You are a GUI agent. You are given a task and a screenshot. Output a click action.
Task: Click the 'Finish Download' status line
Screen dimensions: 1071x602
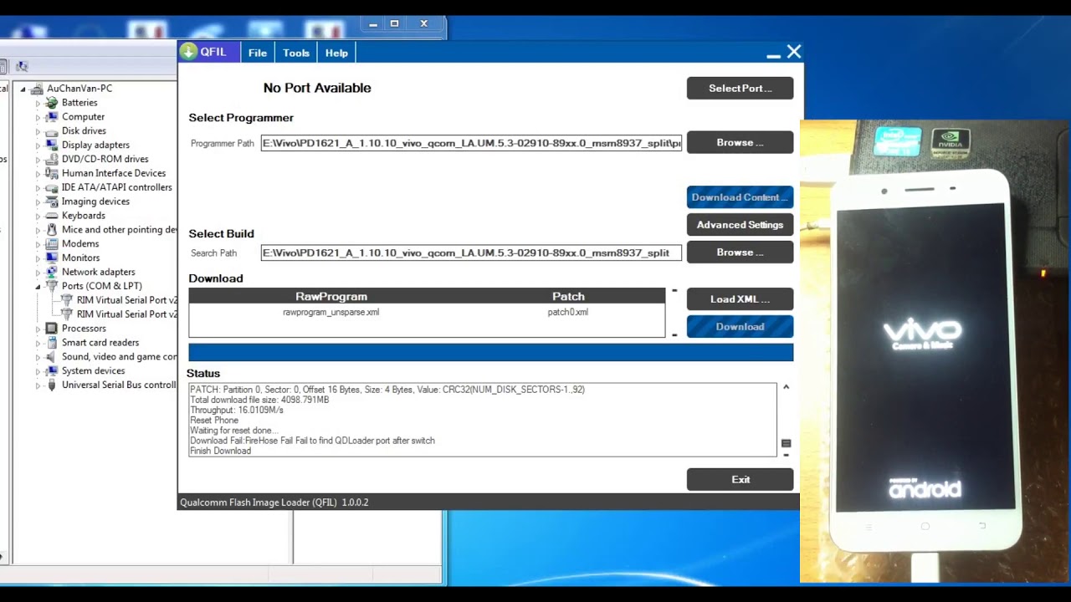point(220,451)
